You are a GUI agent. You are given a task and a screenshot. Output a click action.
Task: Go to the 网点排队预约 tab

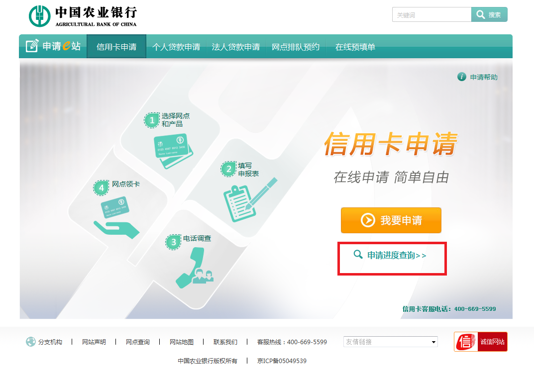[x=296, y=47]
